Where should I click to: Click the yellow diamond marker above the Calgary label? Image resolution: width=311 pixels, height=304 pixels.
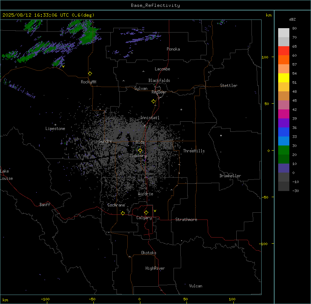[146, 213]
